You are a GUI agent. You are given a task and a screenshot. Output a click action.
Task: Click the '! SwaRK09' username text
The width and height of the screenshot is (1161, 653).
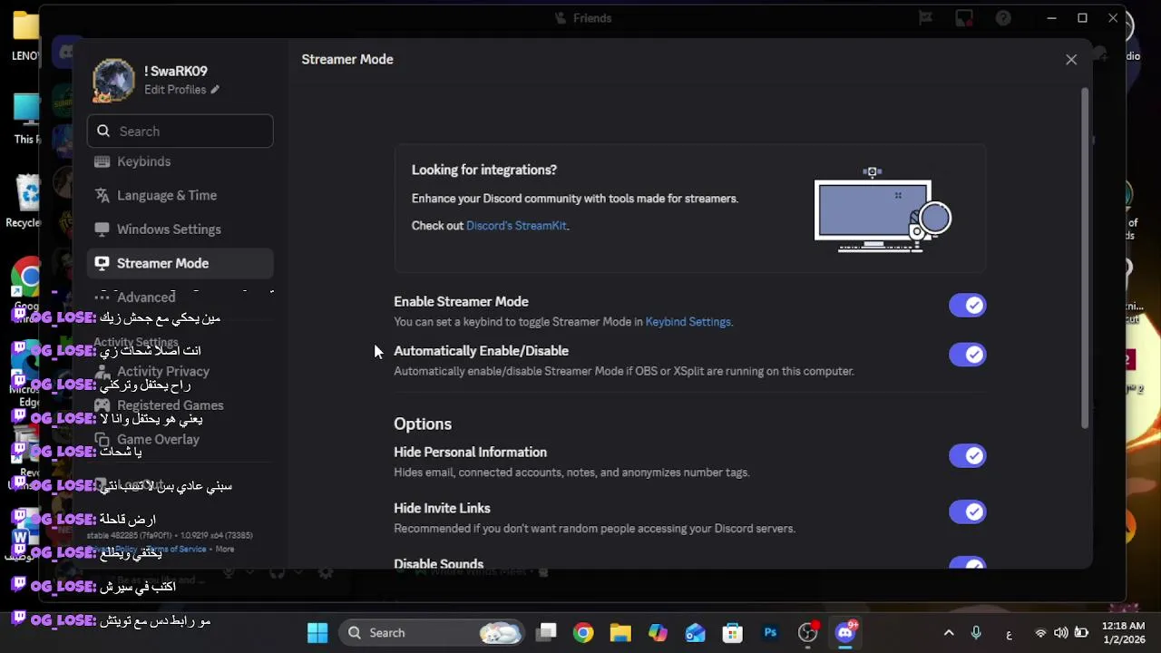(176, 71)
